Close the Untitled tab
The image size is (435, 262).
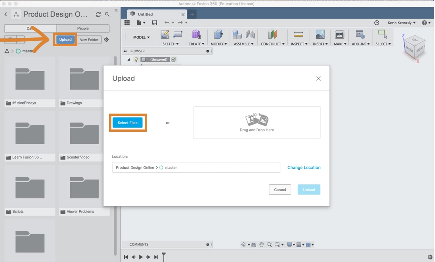(x=183, y=14)
